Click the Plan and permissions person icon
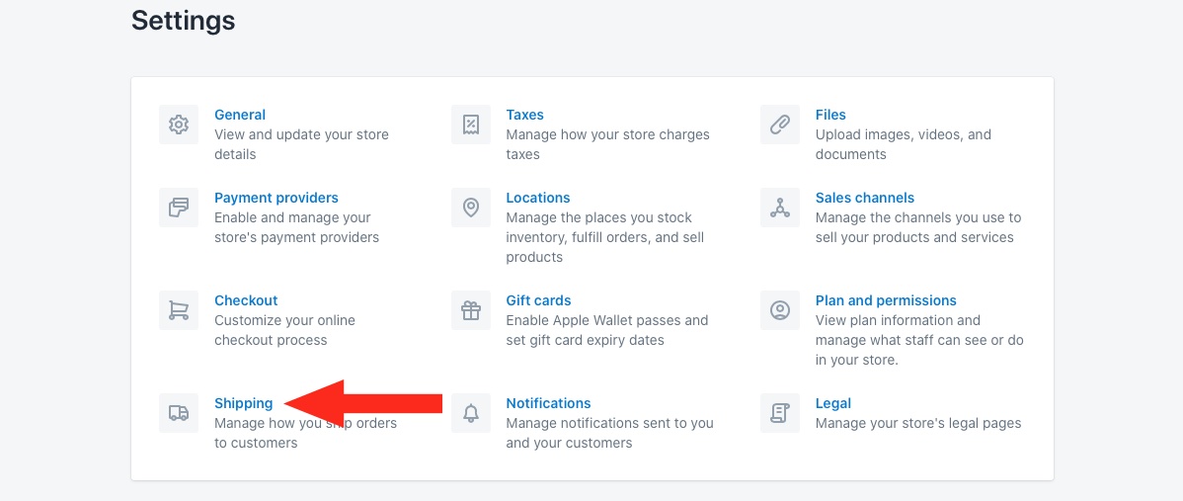Image resolution: width=1183 pixels, height=501 pixels. tap(780, 310)
